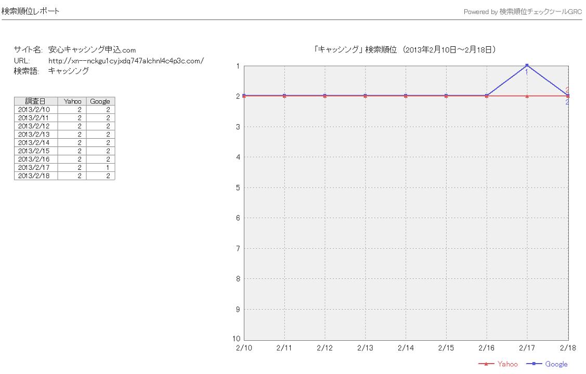Click the y-axis rank label 8
The image size is (586, 374).
238,279
